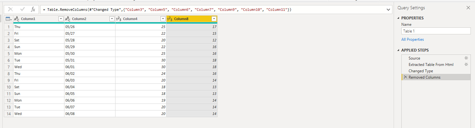Click Column8 cell with value 15

click(192, 33)
